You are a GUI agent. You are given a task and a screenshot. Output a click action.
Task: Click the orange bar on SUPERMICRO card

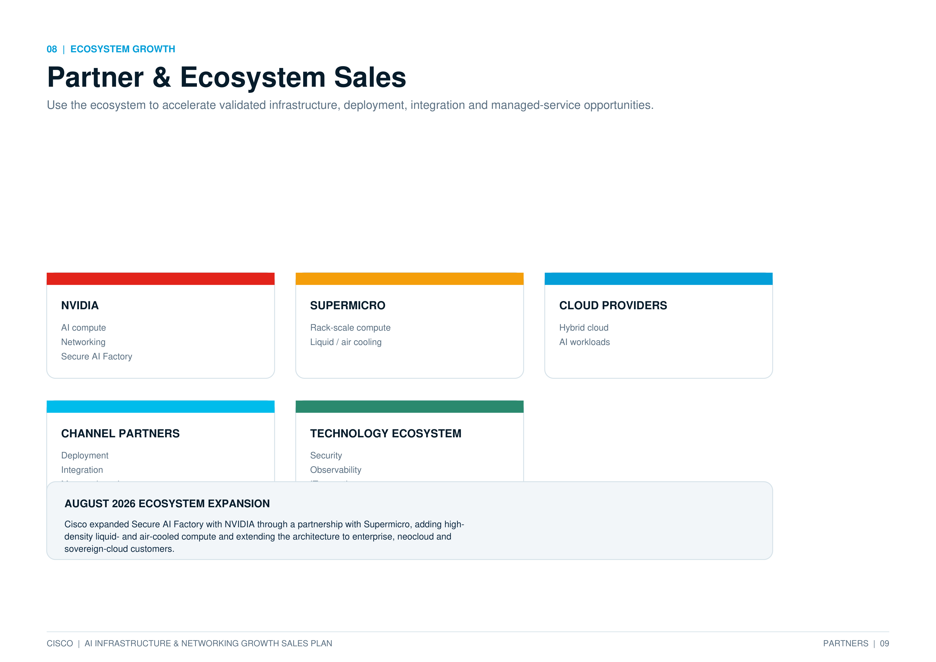(x=410, y=279)
